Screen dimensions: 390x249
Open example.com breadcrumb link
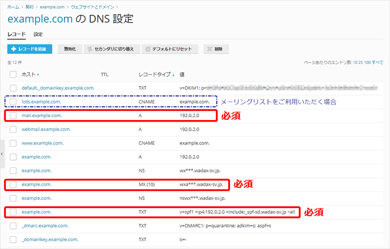[52, 7]
